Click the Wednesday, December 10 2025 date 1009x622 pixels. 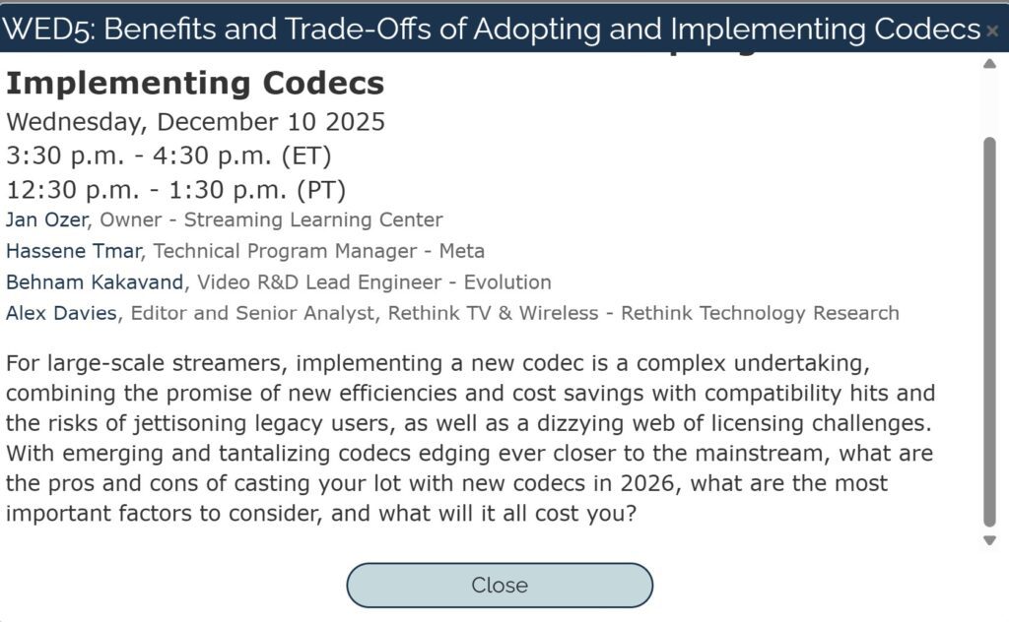tap(195, 122)
